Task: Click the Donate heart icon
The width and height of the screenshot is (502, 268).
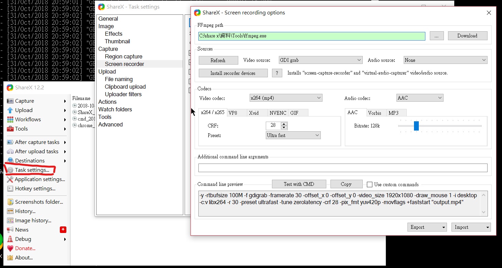Action: 10,248
